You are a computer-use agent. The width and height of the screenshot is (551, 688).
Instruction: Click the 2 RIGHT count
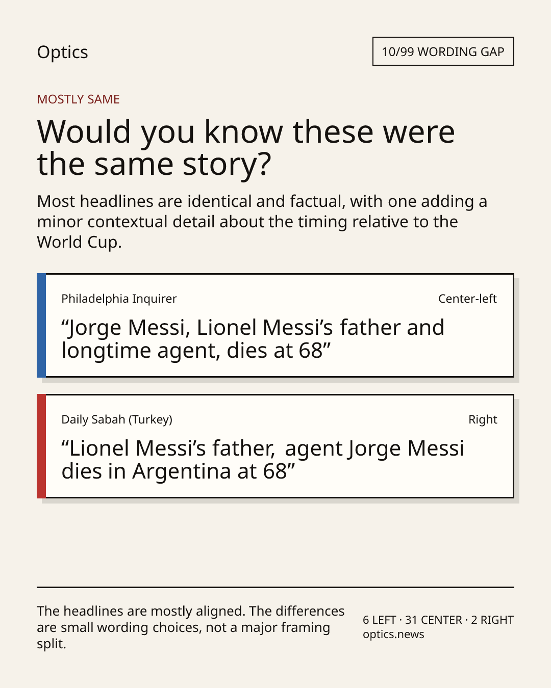pos(492,620)
